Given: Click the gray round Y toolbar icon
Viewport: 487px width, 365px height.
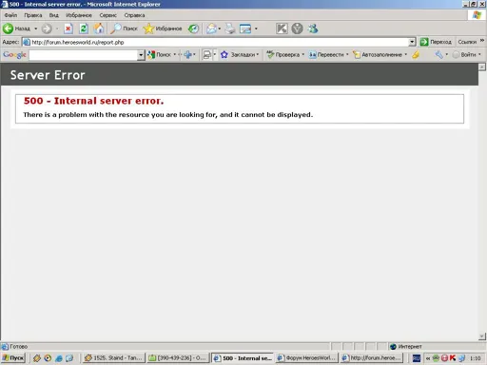Looking at the screenshot, I should (297, 29).
